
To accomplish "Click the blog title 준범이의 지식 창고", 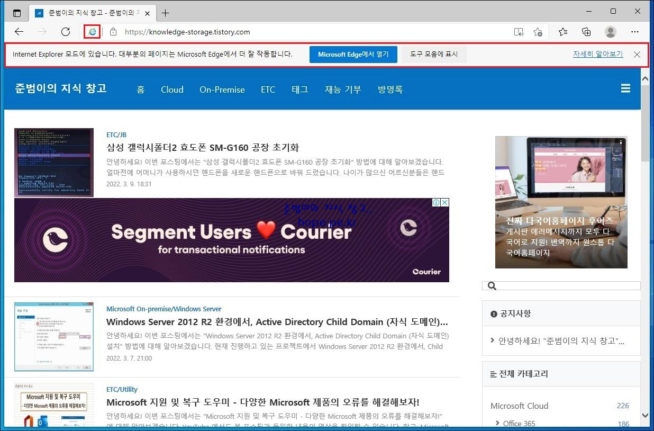I will click(x=61, y=88).
